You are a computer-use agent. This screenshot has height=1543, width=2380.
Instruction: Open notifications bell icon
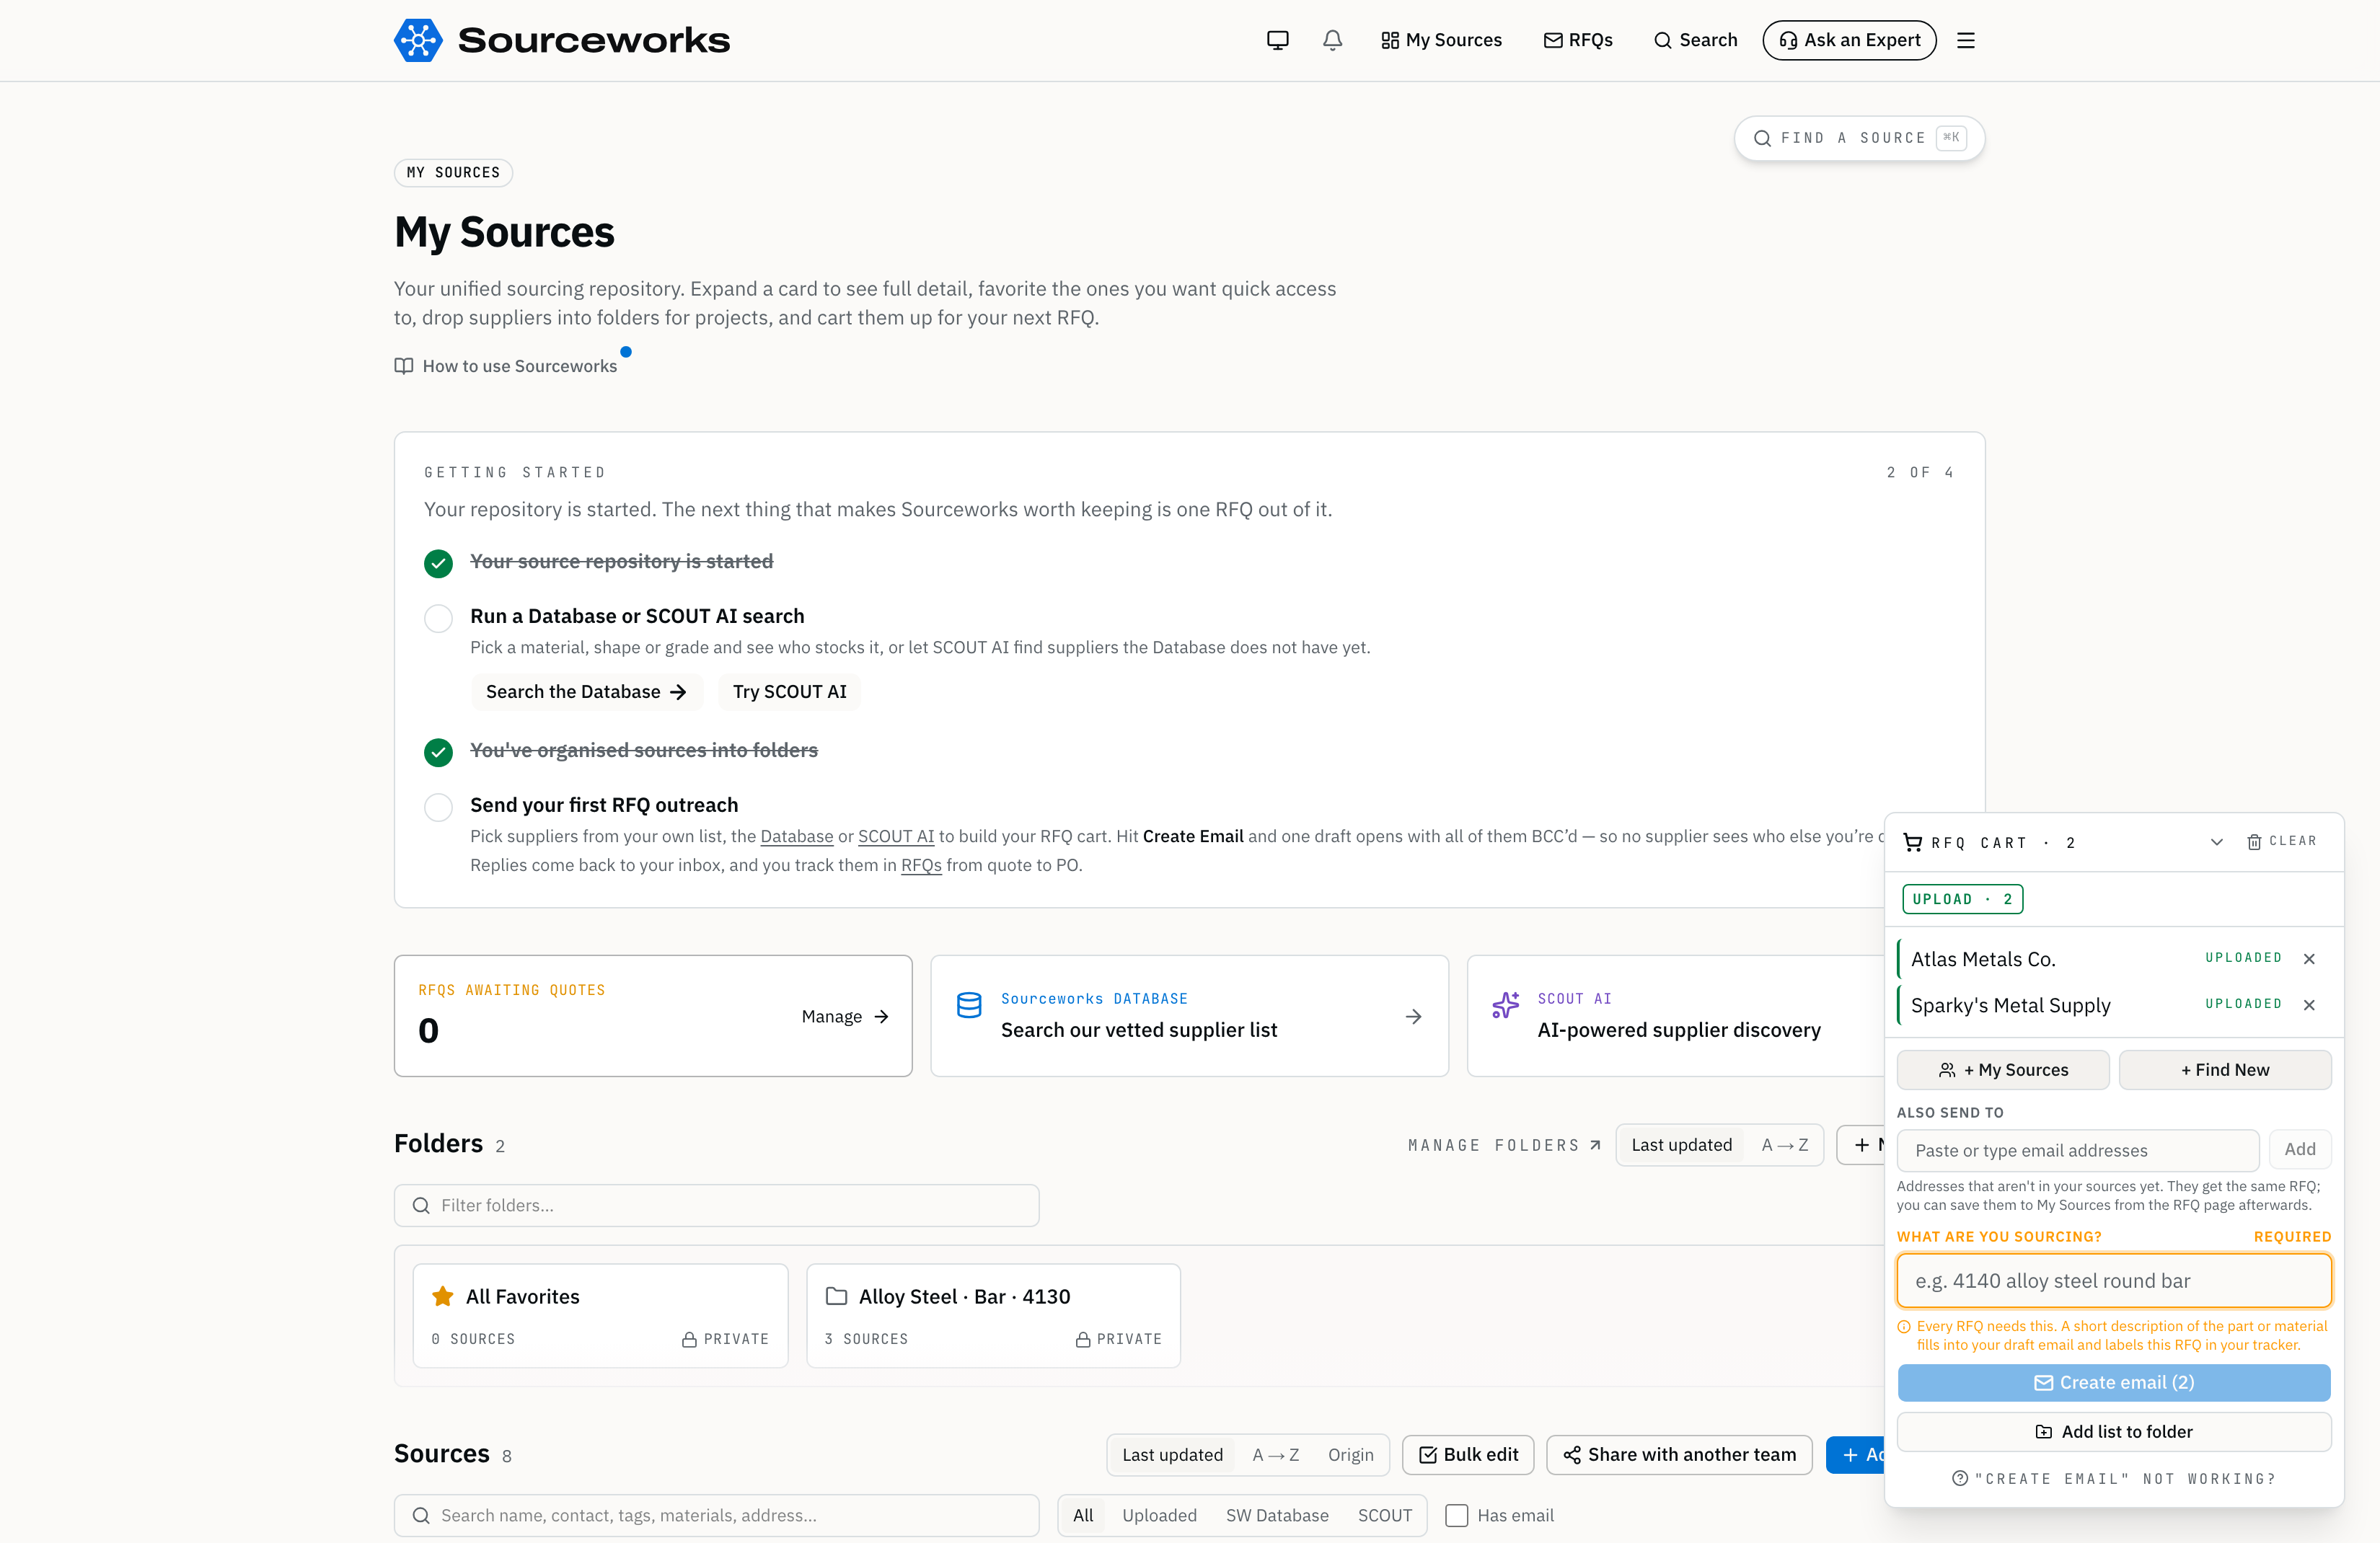[x=1332, y=40]
